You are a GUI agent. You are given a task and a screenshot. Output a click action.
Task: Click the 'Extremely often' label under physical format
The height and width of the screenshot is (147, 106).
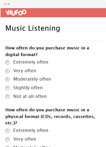(x=31, y=131)
